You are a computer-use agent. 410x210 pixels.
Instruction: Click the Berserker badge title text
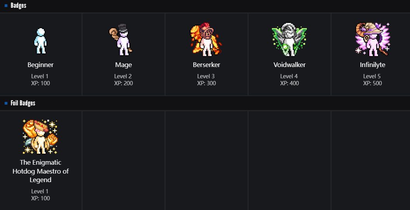[x=206, y=65]
